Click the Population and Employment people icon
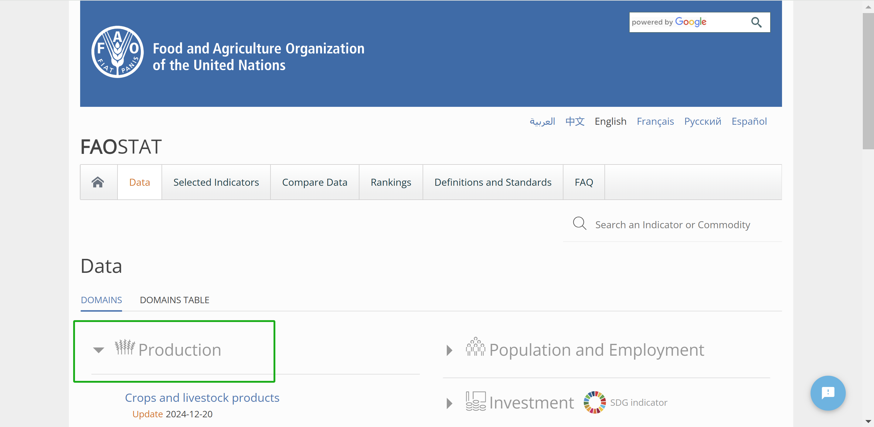Viewport: 874px width, 427px height. 475,347
